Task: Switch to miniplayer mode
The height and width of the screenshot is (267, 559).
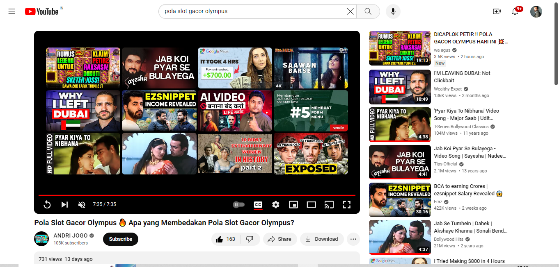Action: pyautogui.click(x=293, y=204)
